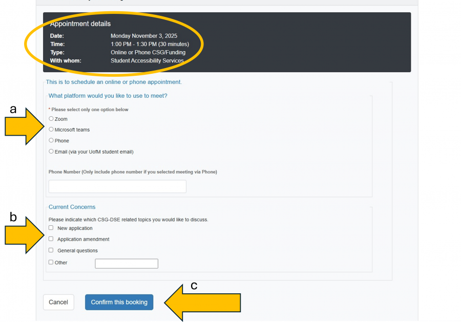Click the Other concerns text box

(x=127, y=264)
